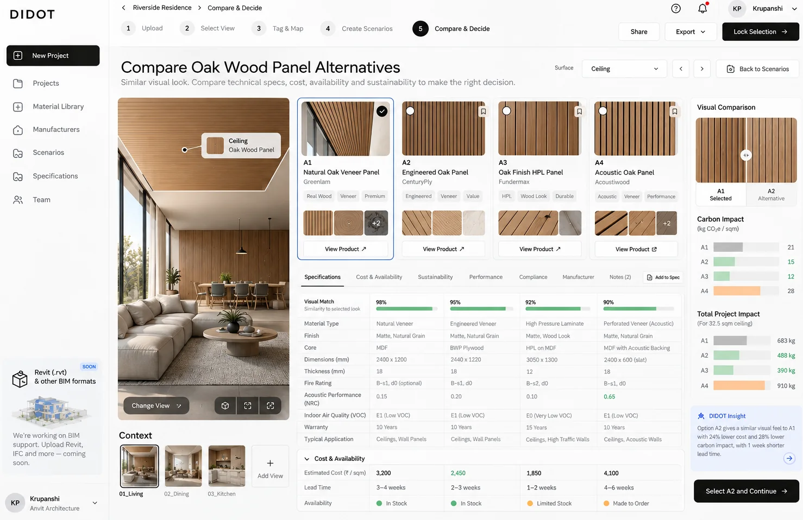Viewport: 803px width, 520px height.
Task: Click Back to Scenarios
Action: click(x=757, y=69)
